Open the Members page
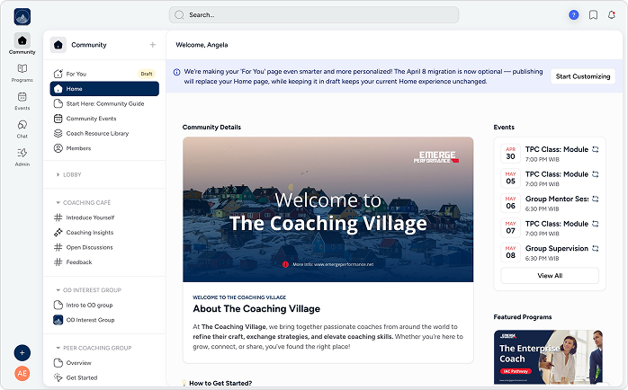628x390 pixels. pyautogui.click(x=104, y=148)
